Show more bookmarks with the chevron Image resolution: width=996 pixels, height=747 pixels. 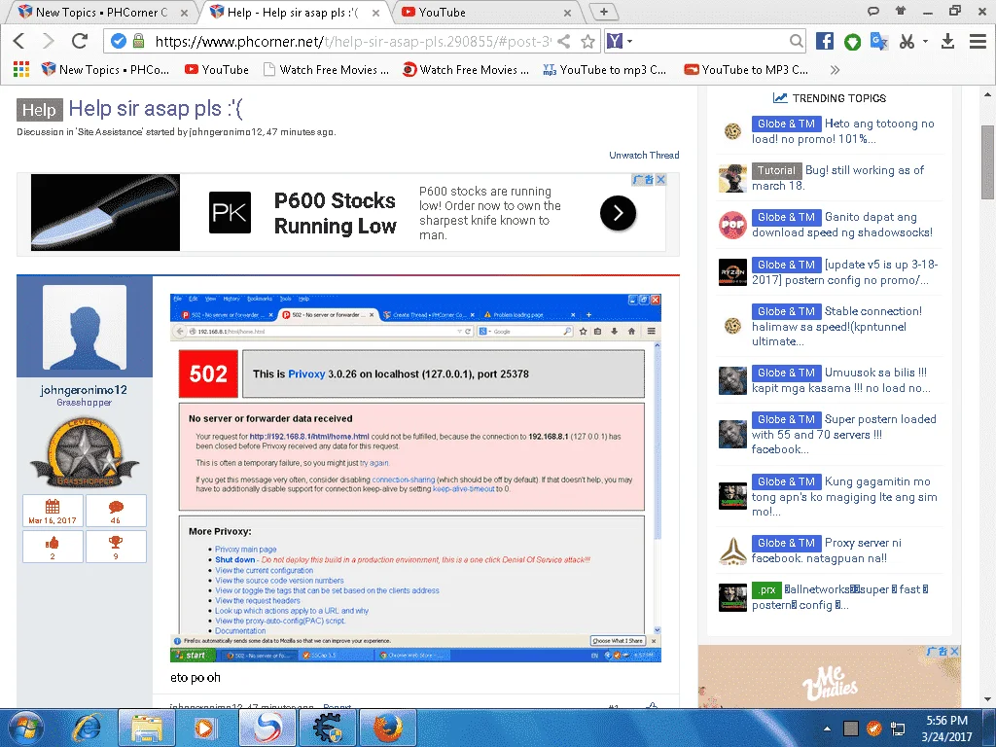click(x=835, y=70)
